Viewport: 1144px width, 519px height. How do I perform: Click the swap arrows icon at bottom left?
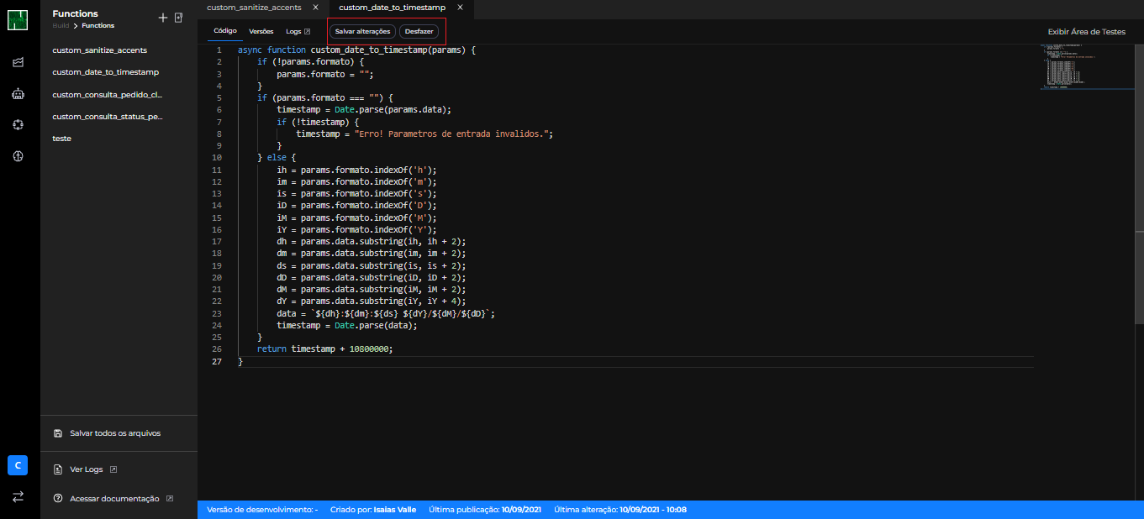pyautogui.click(x=18, y=496)
